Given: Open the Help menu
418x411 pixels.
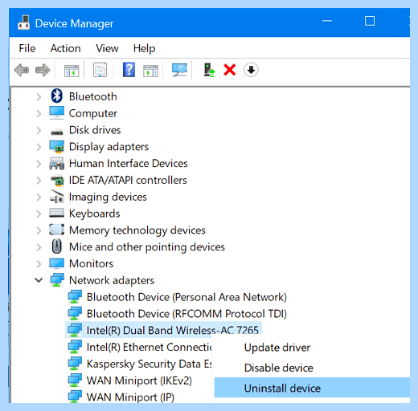Looking at the screenshot, I should [144, 48].
